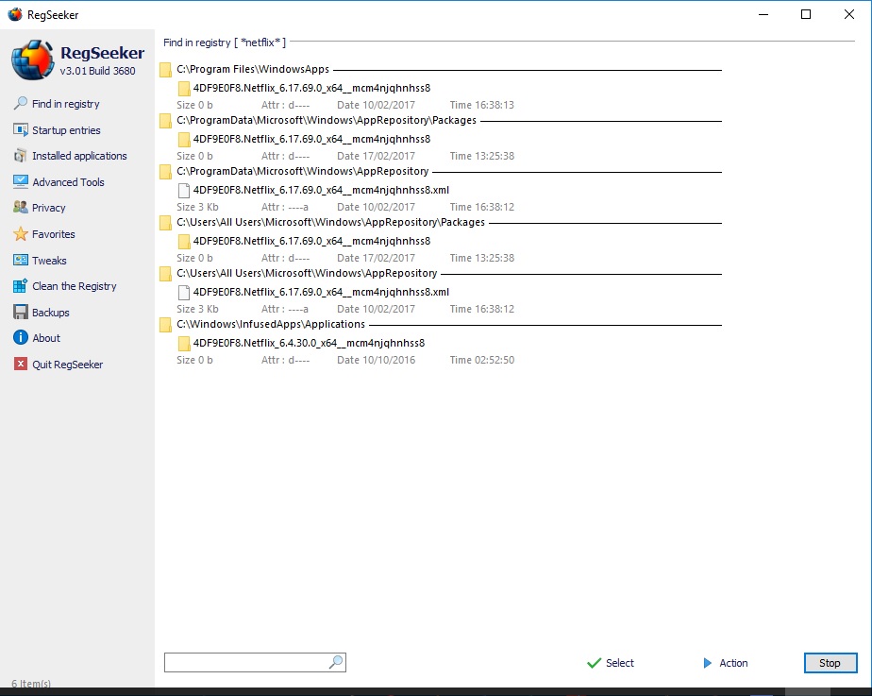The width and height of the screenshot is (872, 696).
Task: Click the Action button label
Action: 733,663
